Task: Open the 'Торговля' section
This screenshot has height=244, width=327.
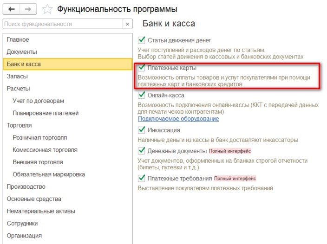Action: pos(68,126)
